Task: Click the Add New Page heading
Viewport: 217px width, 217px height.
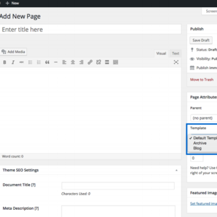Action: 20,16
